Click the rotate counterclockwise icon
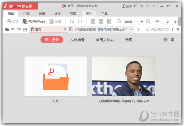The width and height of the screenshot is (184, 126). point(72,21)
